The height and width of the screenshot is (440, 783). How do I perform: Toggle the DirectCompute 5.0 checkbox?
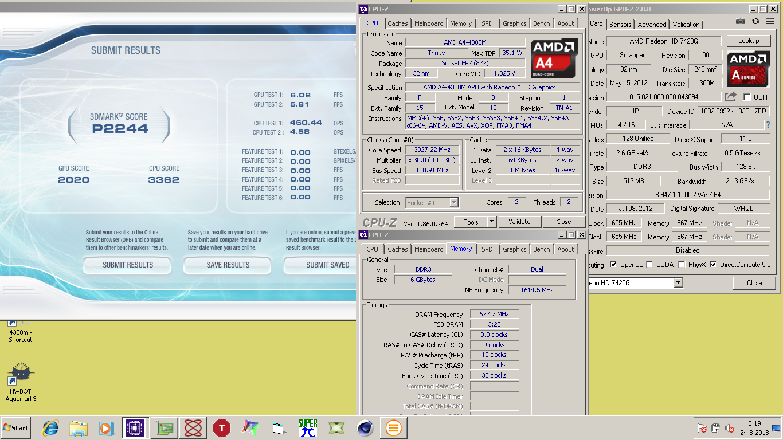[x=713, y=265]
